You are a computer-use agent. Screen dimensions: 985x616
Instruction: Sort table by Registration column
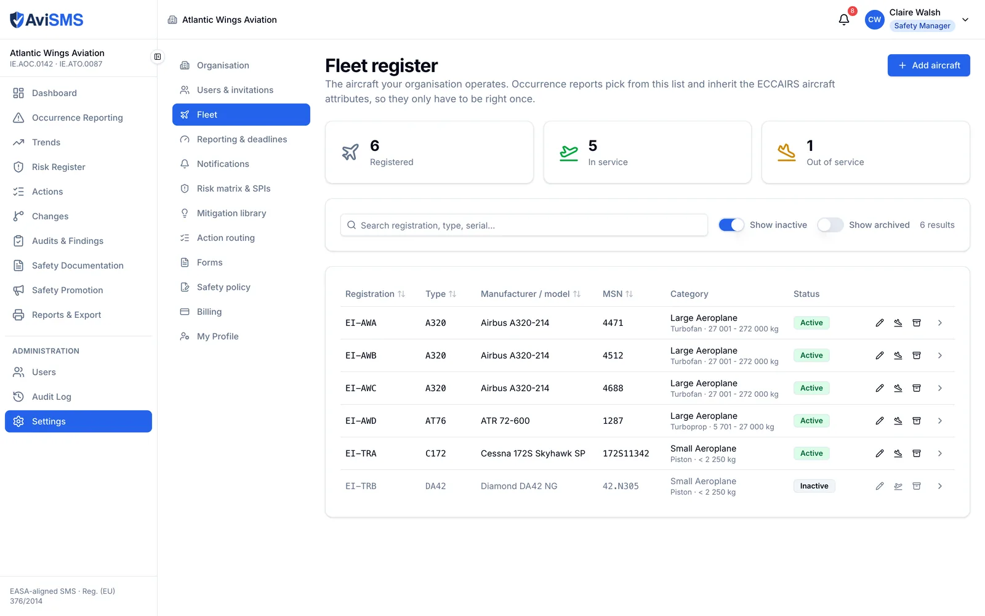click(375, 294)
